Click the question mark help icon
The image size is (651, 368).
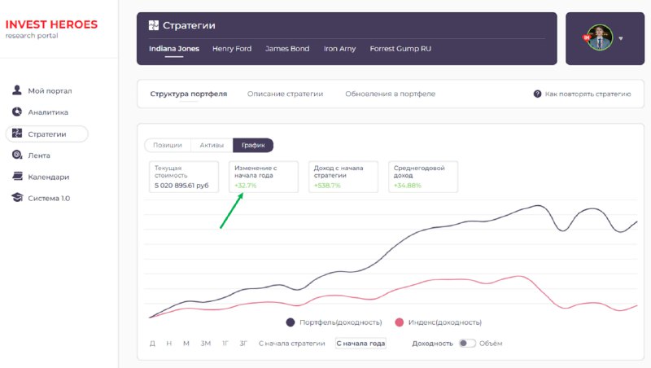pyautogui.click(x=537, y=94)
